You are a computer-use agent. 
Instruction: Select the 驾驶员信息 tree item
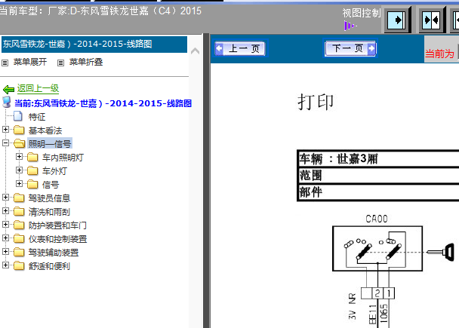coord(49,198)
